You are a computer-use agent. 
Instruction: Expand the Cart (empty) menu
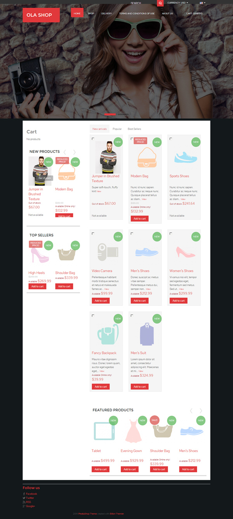194,14
